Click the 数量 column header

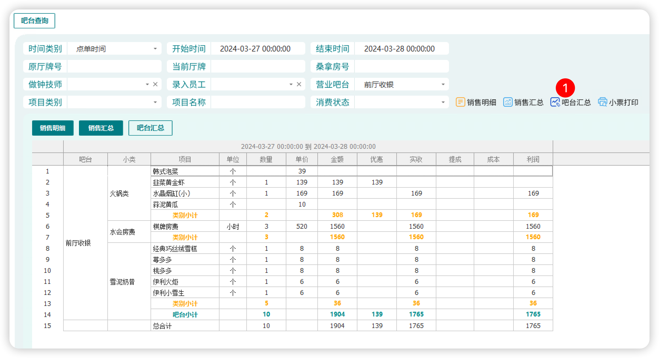[266, 159]
